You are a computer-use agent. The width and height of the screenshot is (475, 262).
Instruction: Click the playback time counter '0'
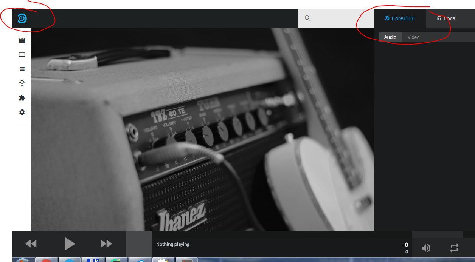click(407, 245)
